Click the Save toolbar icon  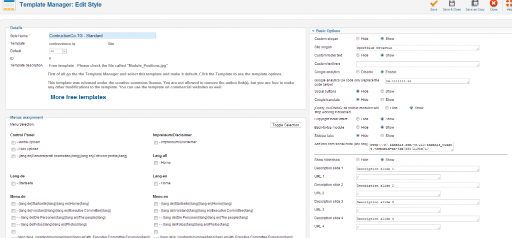point(433,4)
